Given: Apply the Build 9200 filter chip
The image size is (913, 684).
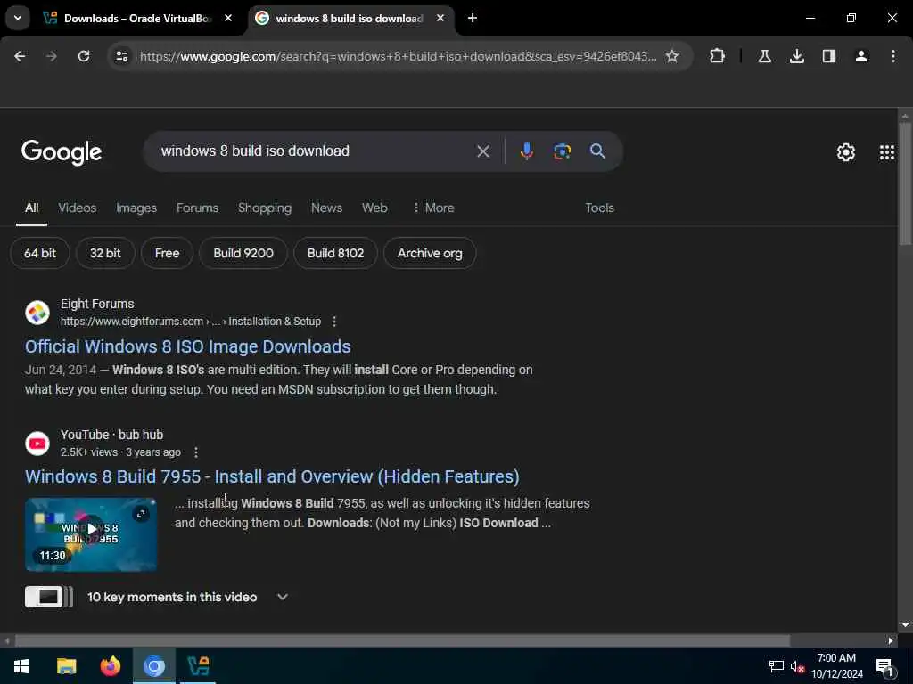Looking at the screenshot, I should (243, 254).
